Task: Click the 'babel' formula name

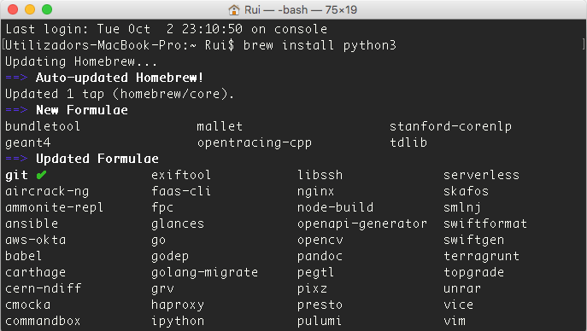Action: pos(24,256)
